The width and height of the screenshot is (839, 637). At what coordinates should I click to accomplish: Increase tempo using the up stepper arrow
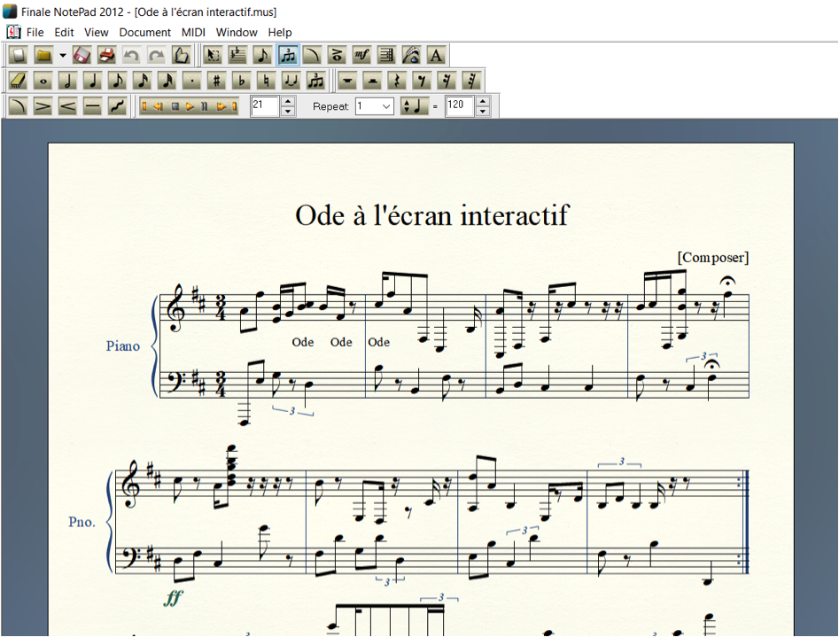coord(481,100)
